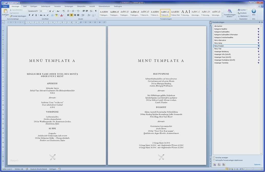Screen dimensions: 265x172
Task: Click the Einfügen paste icon
Action: click(x=5, y=12)
